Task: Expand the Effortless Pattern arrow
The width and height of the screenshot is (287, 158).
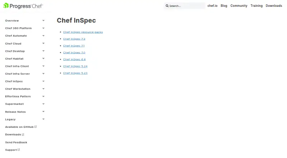Action: click(43, 96)
